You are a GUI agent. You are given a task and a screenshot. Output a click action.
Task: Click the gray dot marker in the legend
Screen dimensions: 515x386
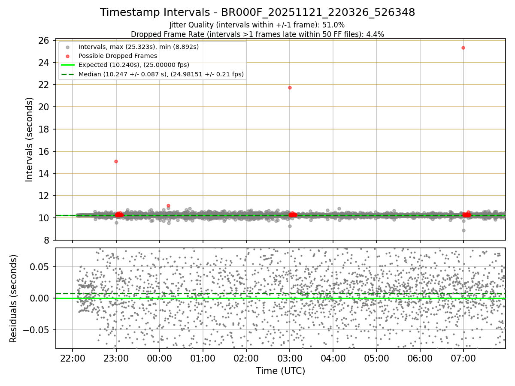pos(67,47)
